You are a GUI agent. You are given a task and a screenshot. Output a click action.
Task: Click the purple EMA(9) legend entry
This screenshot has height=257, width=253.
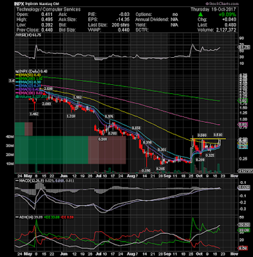click(x=28, y=90)
